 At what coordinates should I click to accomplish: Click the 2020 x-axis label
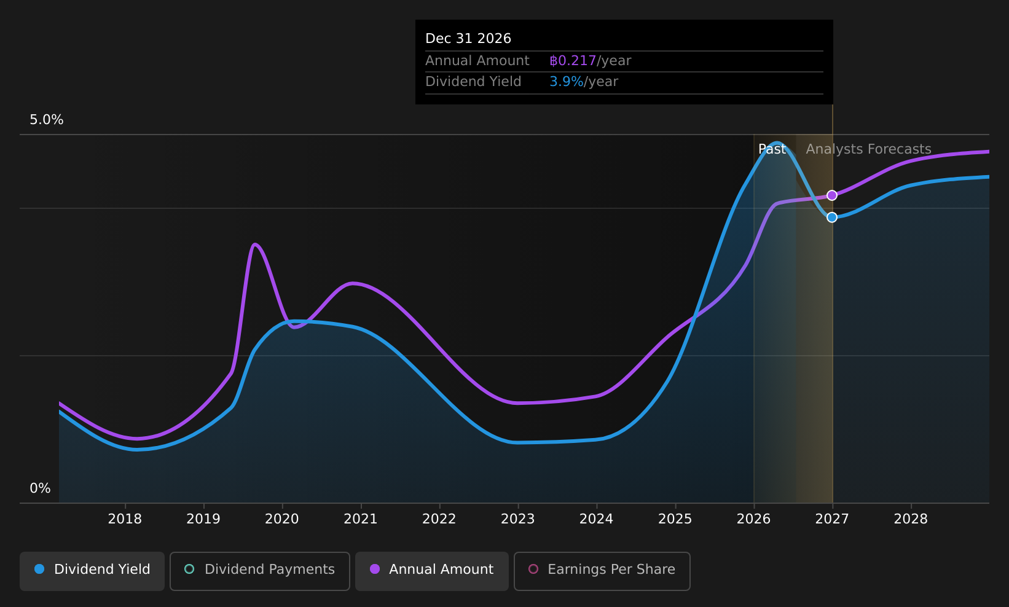(282, 519)
